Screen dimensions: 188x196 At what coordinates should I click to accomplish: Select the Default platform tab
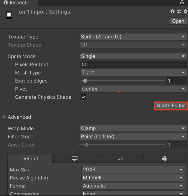tap(30, 158)
